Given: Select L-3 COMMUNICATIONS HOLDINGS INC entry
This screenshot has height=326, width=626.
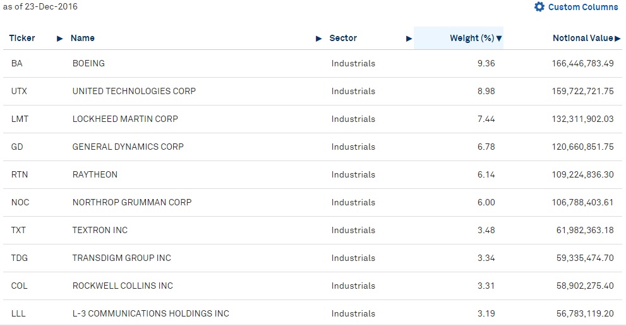Looking at the screenshot, I should [x=150, y=313].
